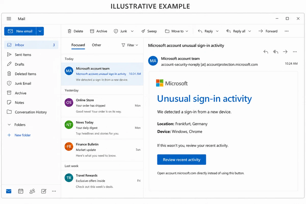Click the MA avatar in message list
This screenshot has height=204, width=306.
tap(69, 71)
